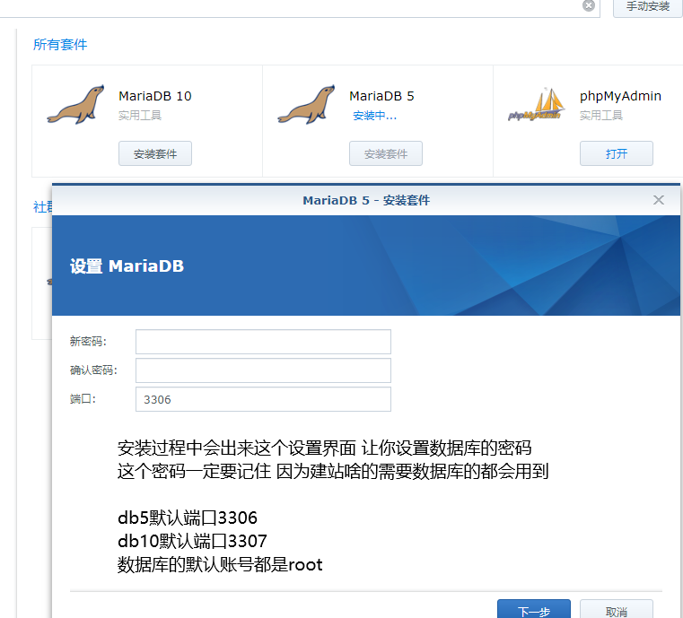Click 下一步 to continue the installation

coord(534,609)
